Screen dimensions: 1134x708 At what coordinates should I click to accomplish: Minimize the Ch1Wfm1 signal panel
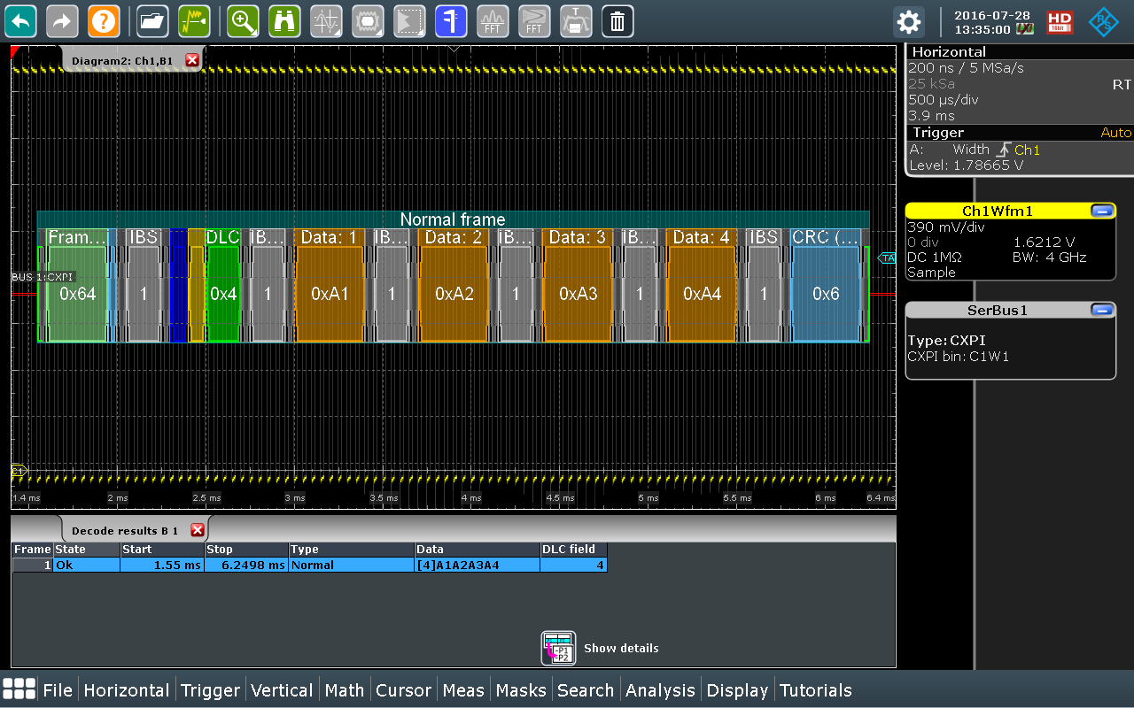pos(1102,211)
